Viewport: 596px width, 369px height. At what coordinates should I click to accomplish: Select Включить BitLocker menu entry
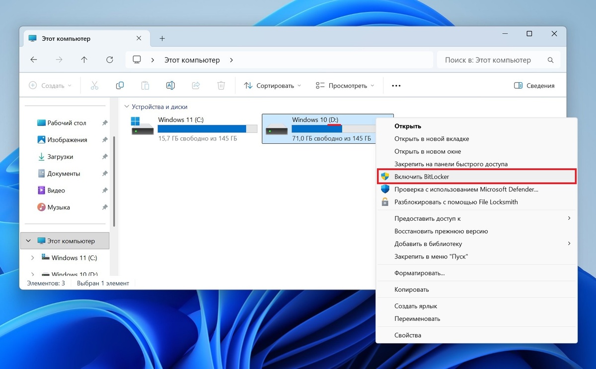click(477, 177)
